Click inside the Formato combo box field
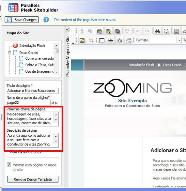The height and width of the screenshot is (191, 186). pos(163,40)
